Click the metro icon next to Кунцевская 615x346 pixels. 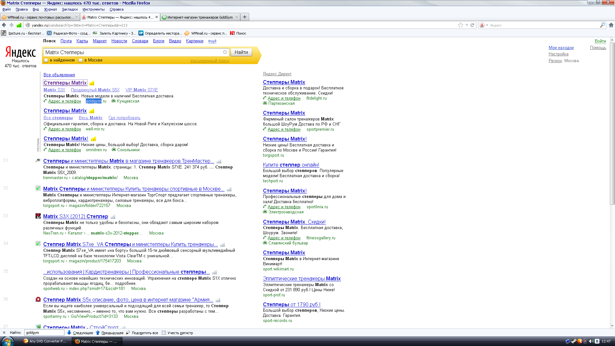[x=113, y=101]
